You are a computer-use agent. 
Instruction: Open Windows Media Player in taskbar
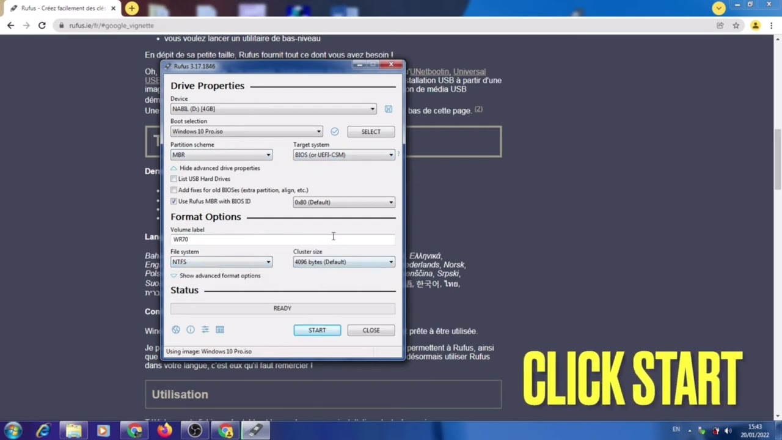(103, 430)
